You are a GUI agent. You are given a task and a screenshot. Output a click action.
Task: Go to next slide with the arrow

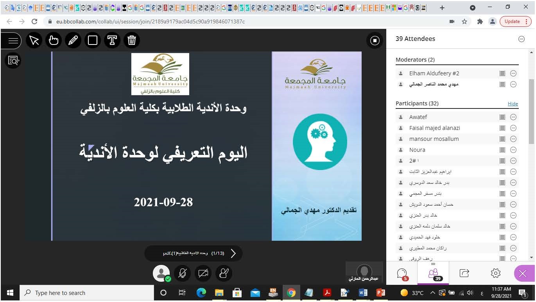[x=233, y=253]
